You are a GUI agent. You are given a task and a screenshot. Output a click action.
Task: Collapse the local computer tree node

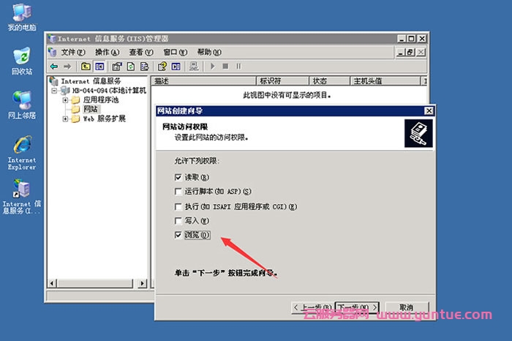[55, 90]
